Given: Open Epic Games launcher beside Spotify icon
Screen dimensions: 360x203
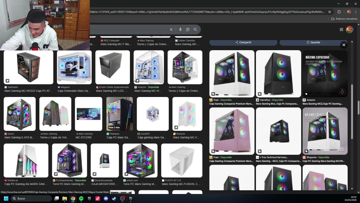Looking at the screenshot, I should pos(89,198).
